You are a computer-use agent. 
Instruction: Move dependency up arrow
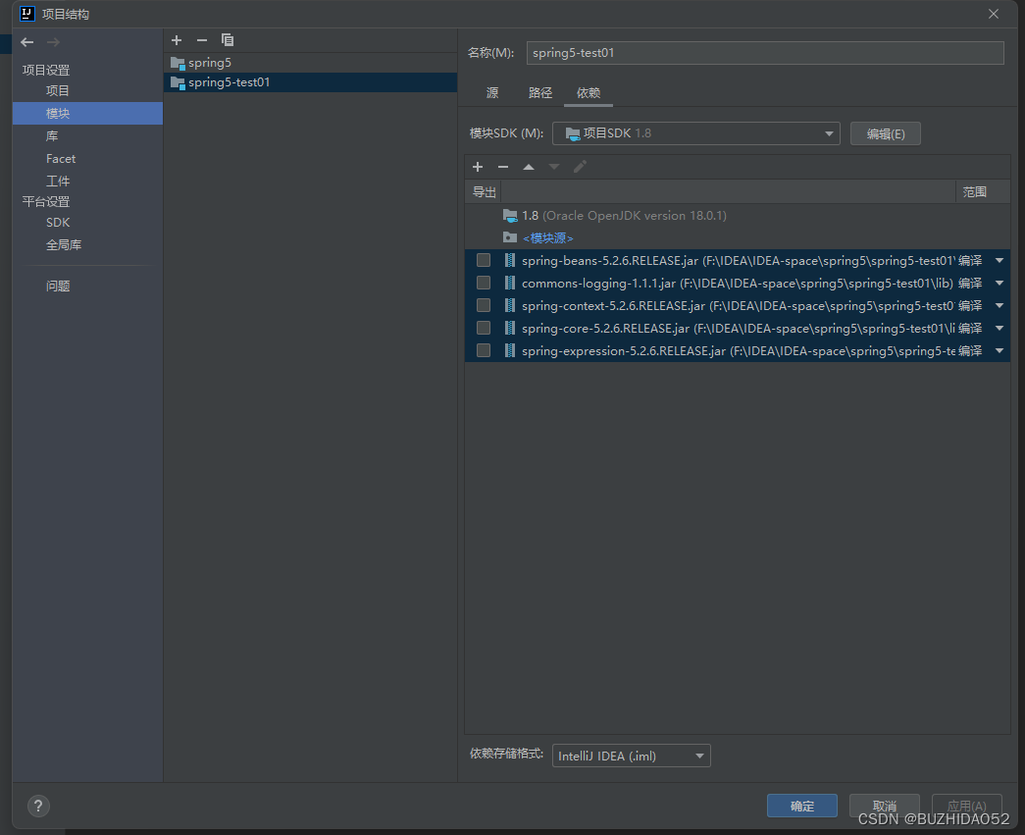(529, 168)
